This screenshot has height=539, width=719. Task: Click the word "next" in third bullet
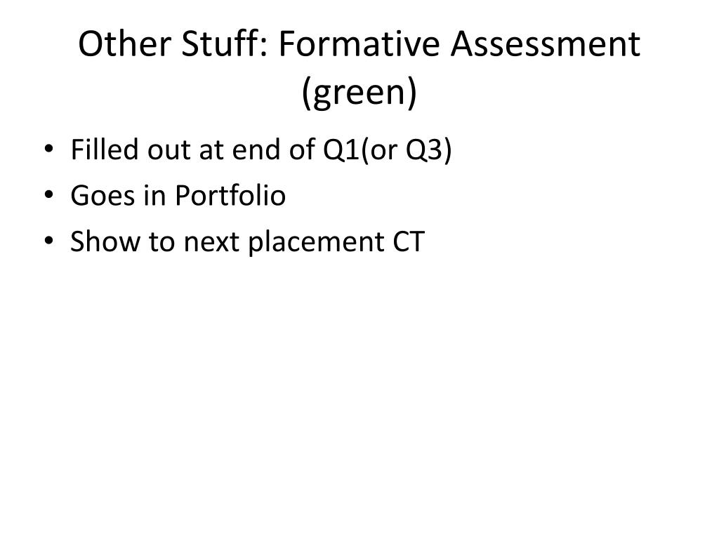(x=211, y=242)
